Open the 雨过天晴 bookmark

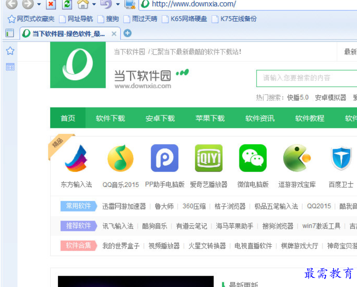tap(141, 19)
